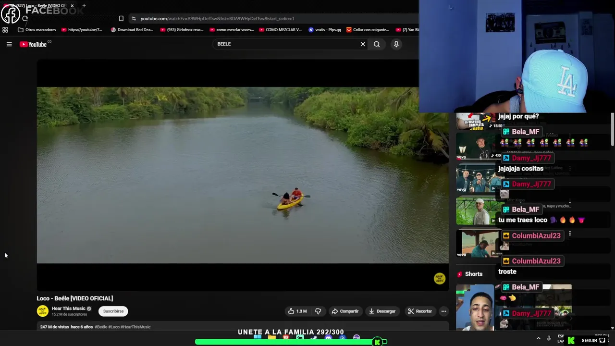The height and width of the screenshot is (346, 615).
Task: Open a new browser tab
Action: click(84, 6)
